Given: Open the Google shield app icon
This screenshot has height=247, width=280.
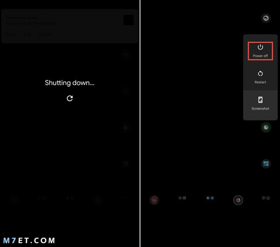Looking at the screenshot, I should (154, 200).
